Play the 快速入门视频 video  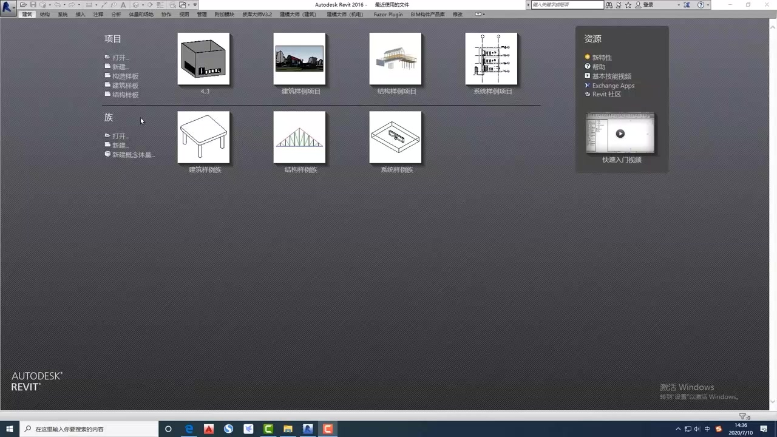[620, 134]
